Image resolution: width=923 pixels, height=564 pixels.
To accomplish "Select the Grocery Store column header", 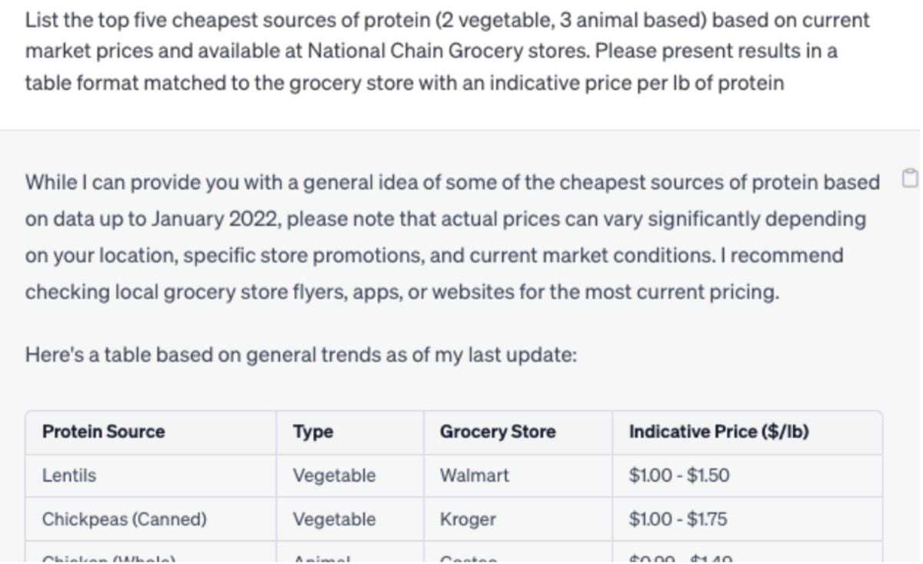I will click(x=498, y=432).
